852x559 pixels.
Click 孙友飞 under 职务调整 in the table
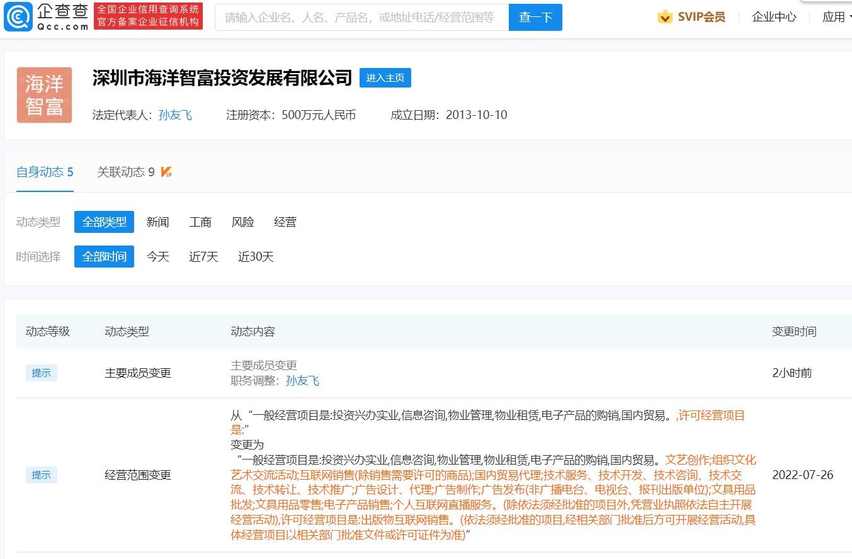click(302, 381)
